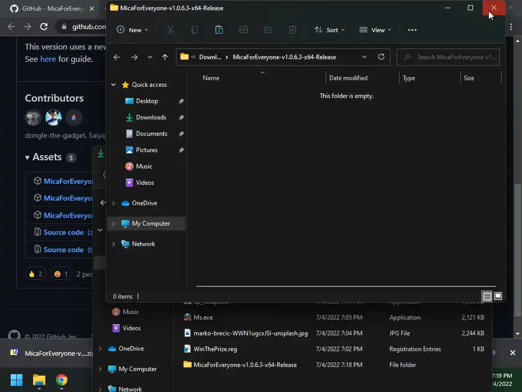Click the Delete trash can icon
Screen dimensions: 522x392
[x=293, y=30]
